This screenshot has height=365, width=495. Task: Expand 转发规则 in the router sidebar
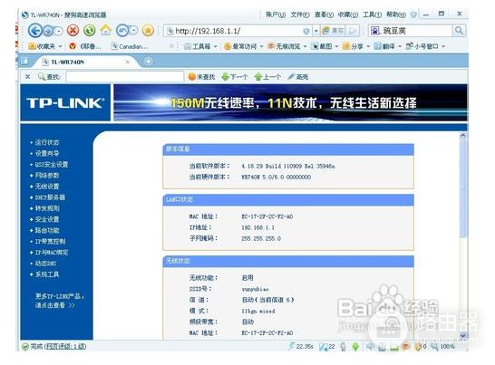tap(47, 208)
